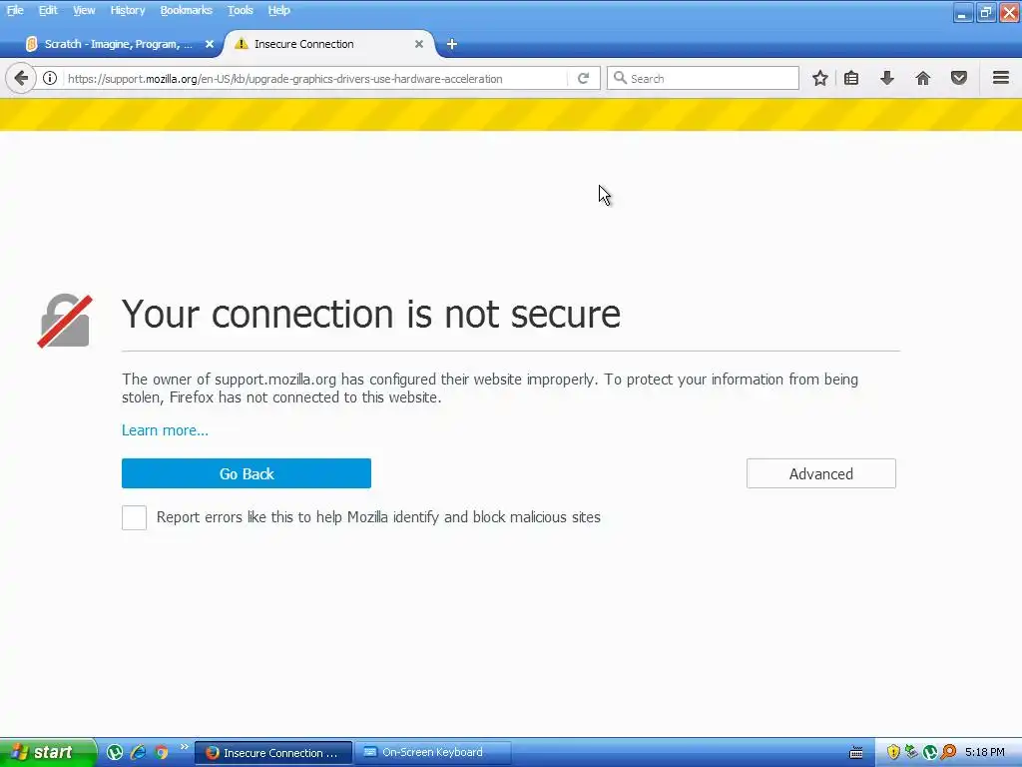Open the downloads arrow icon
The width and height of the screenshot is (1022, 767).
pos(887,78)
